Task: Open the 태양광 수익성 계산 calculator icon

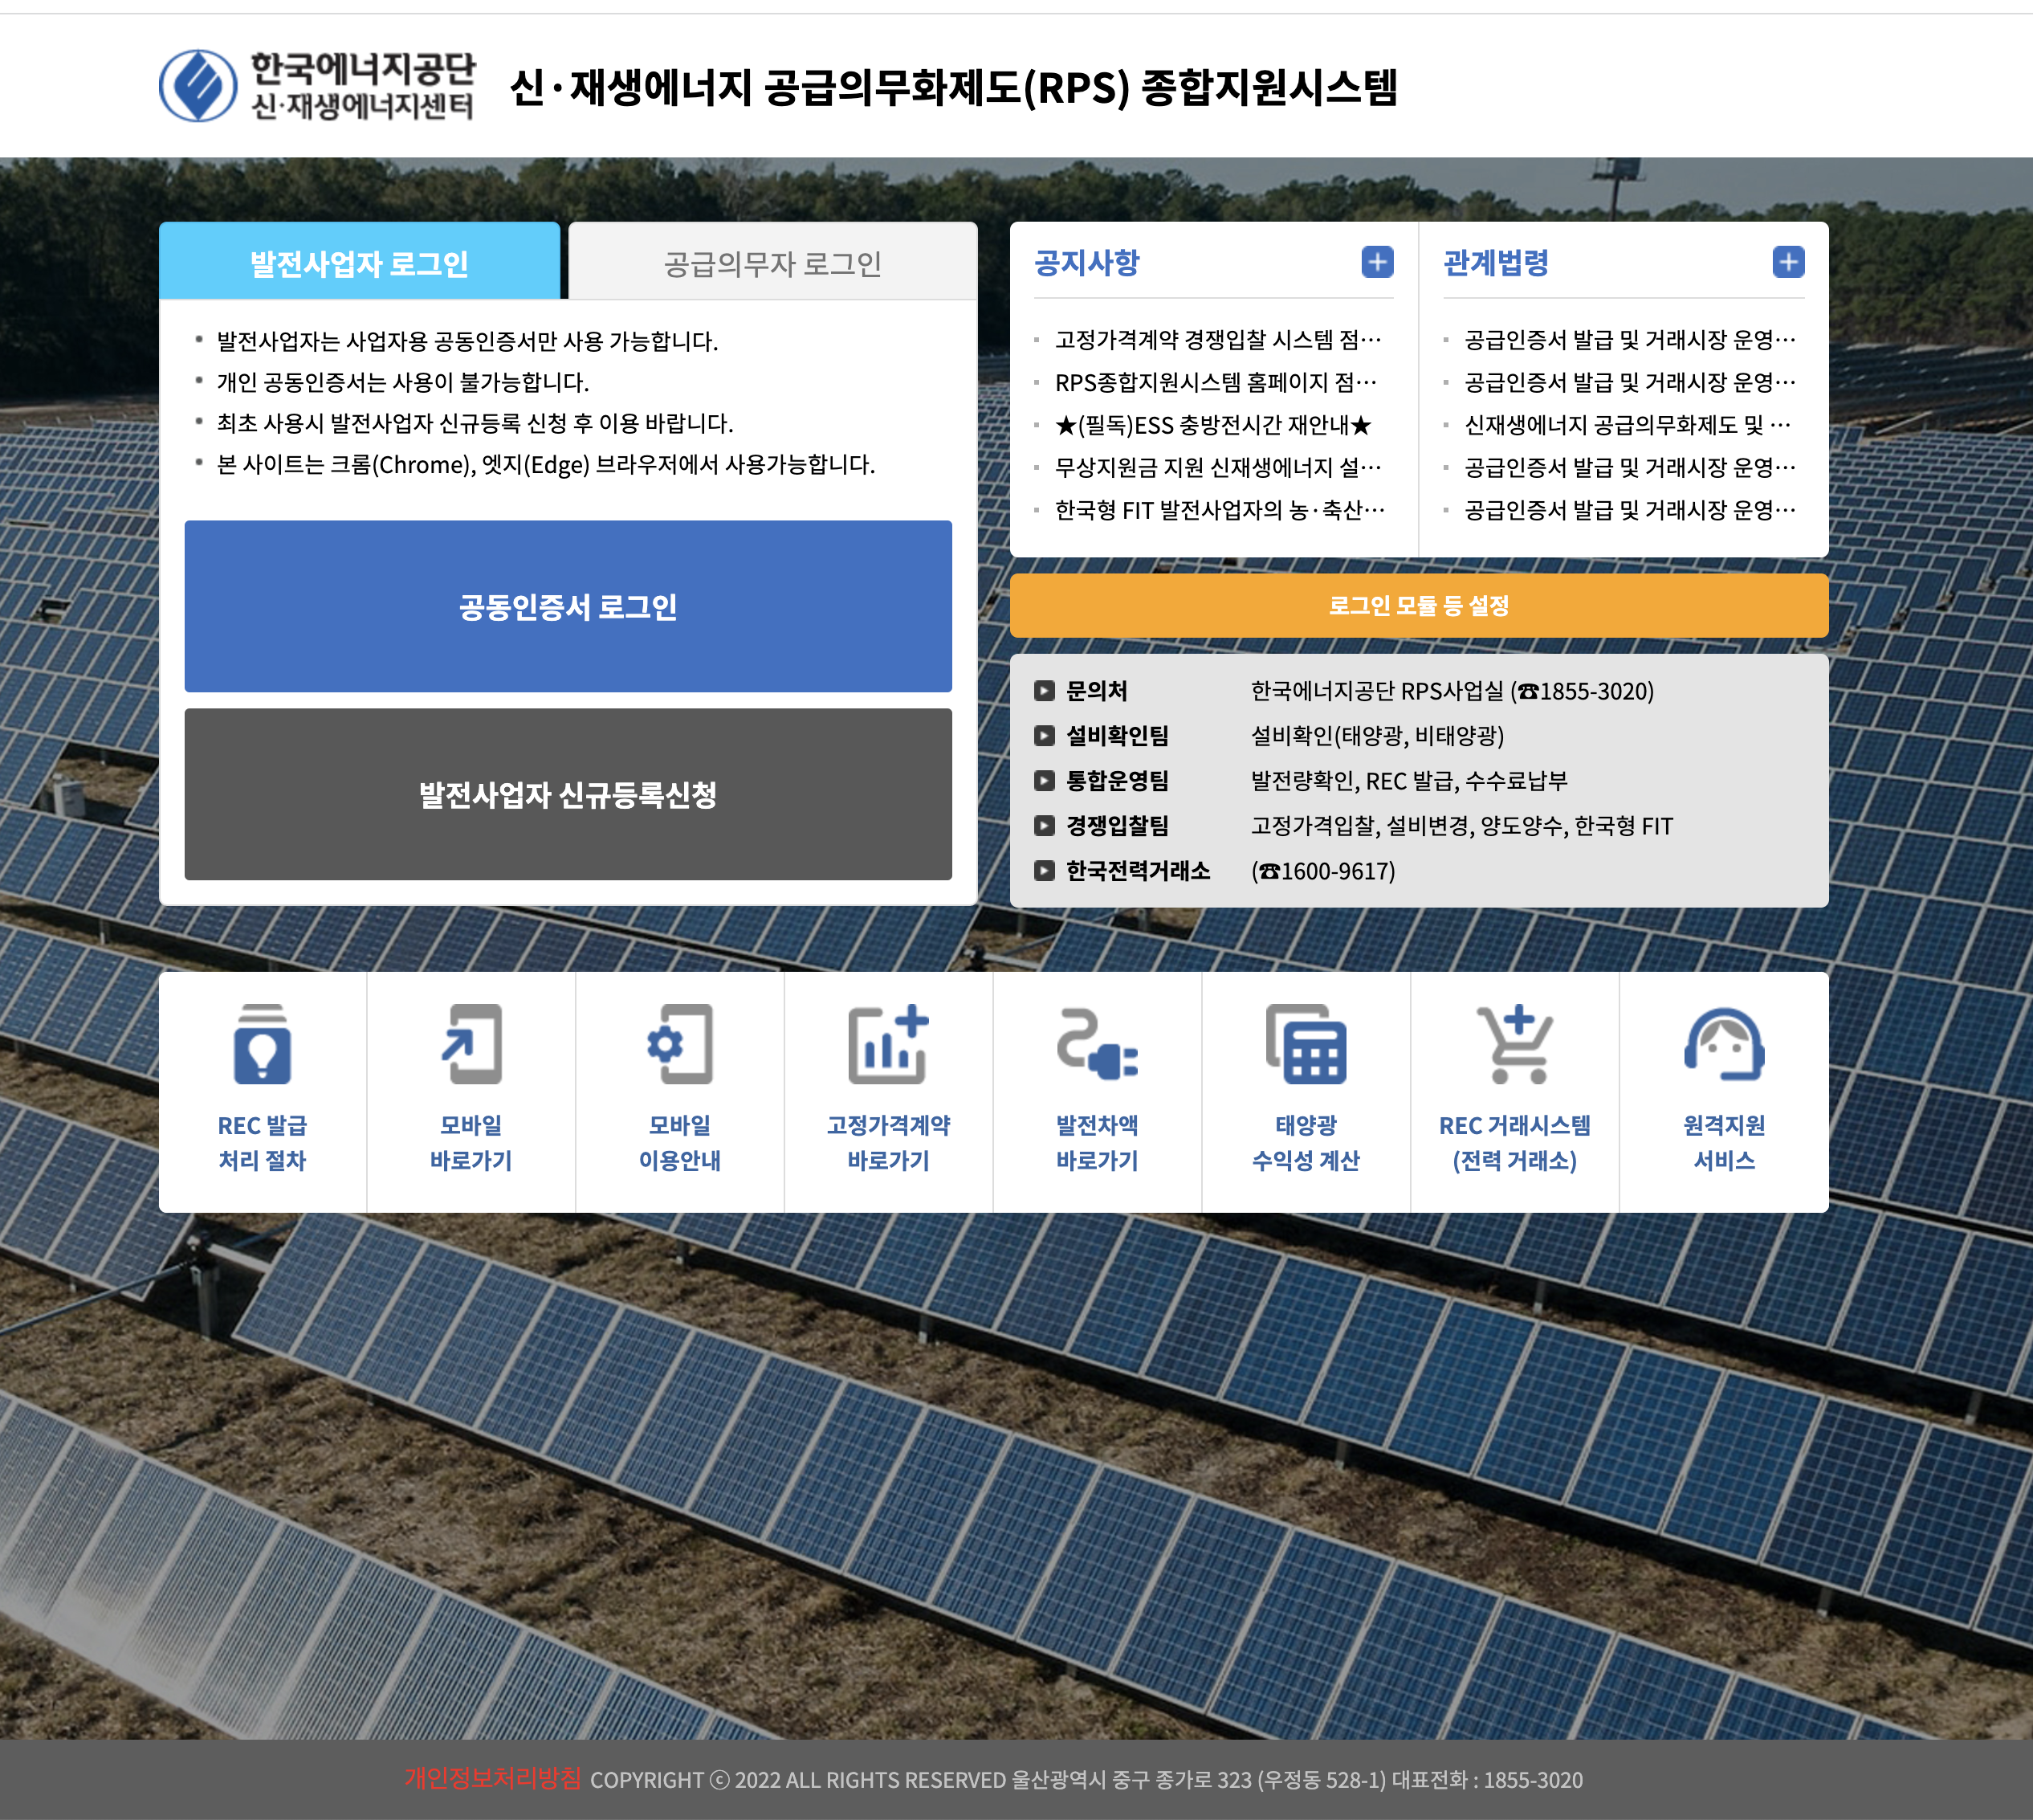Action: (x=1306, y=1045)
